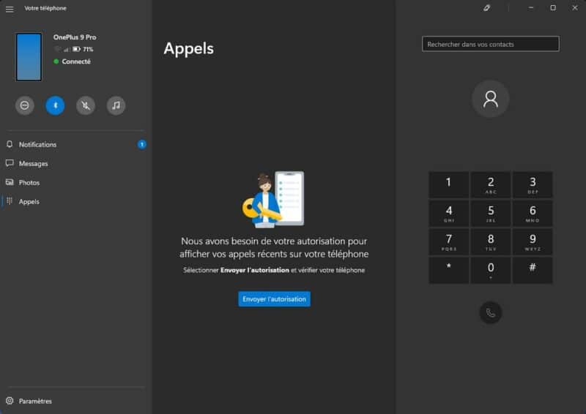Select Appels in the sidebar
Screen dimensions: 586x414
pyautogui.click(x=76, y=202)
